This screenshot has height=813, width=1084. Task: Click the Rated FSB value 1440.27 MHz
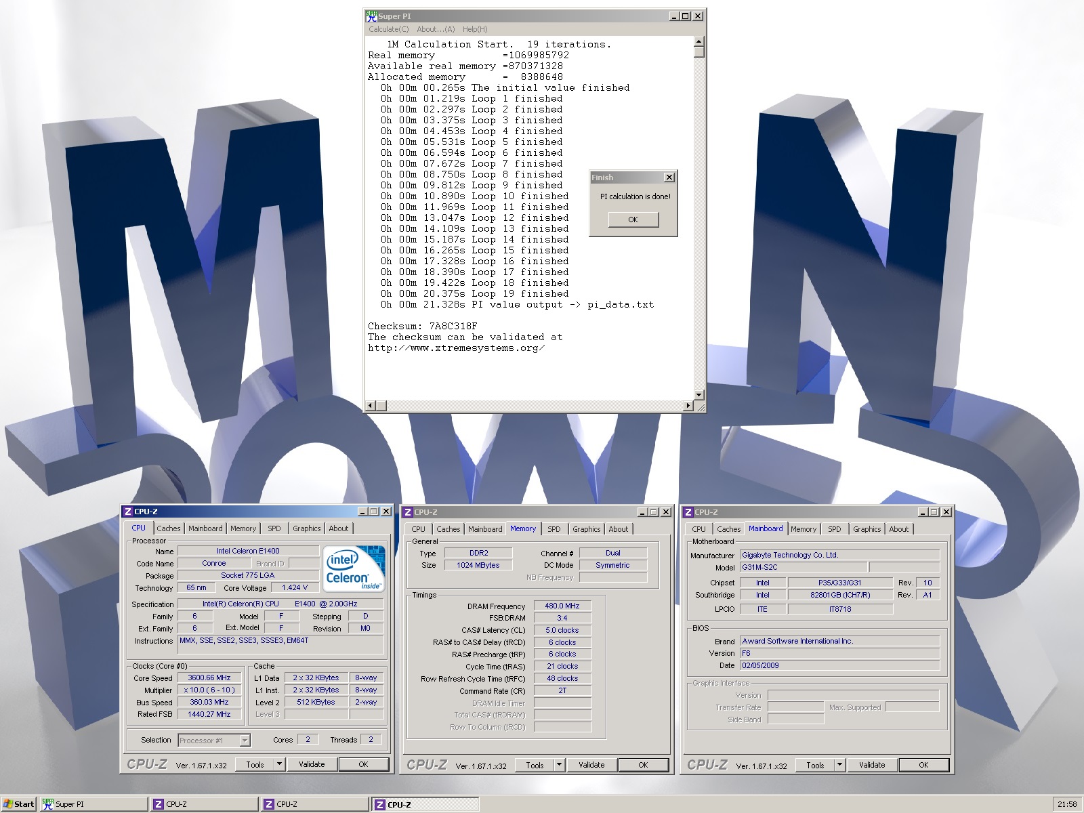click(x=209, y=714)
